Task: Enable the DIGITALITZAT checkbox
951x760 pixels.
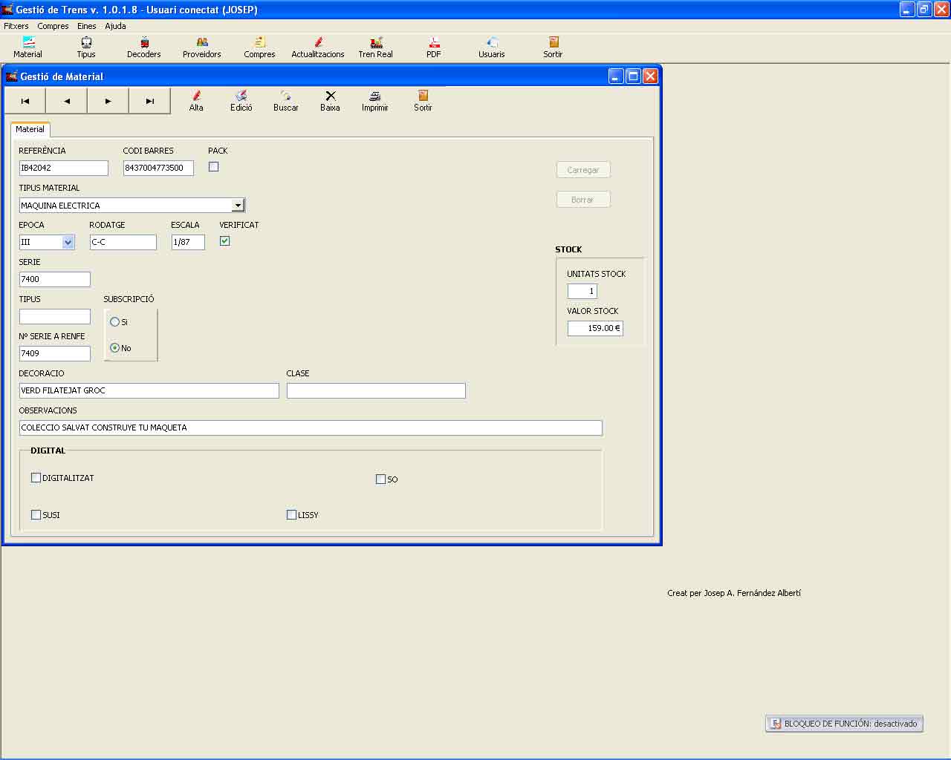Action: pos(36,478)
